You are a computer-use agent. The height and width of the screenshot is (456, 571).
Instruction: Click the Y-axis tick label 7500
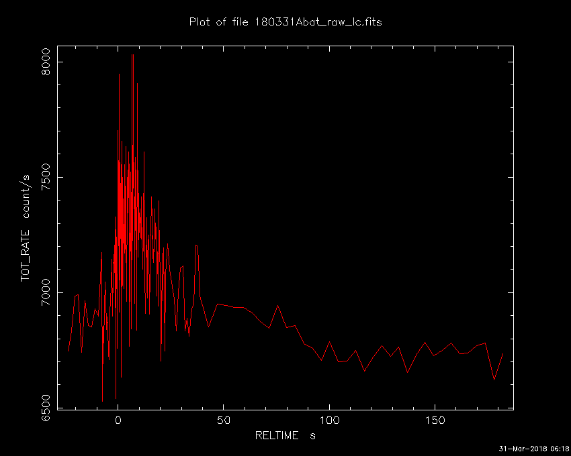[46, 177]
